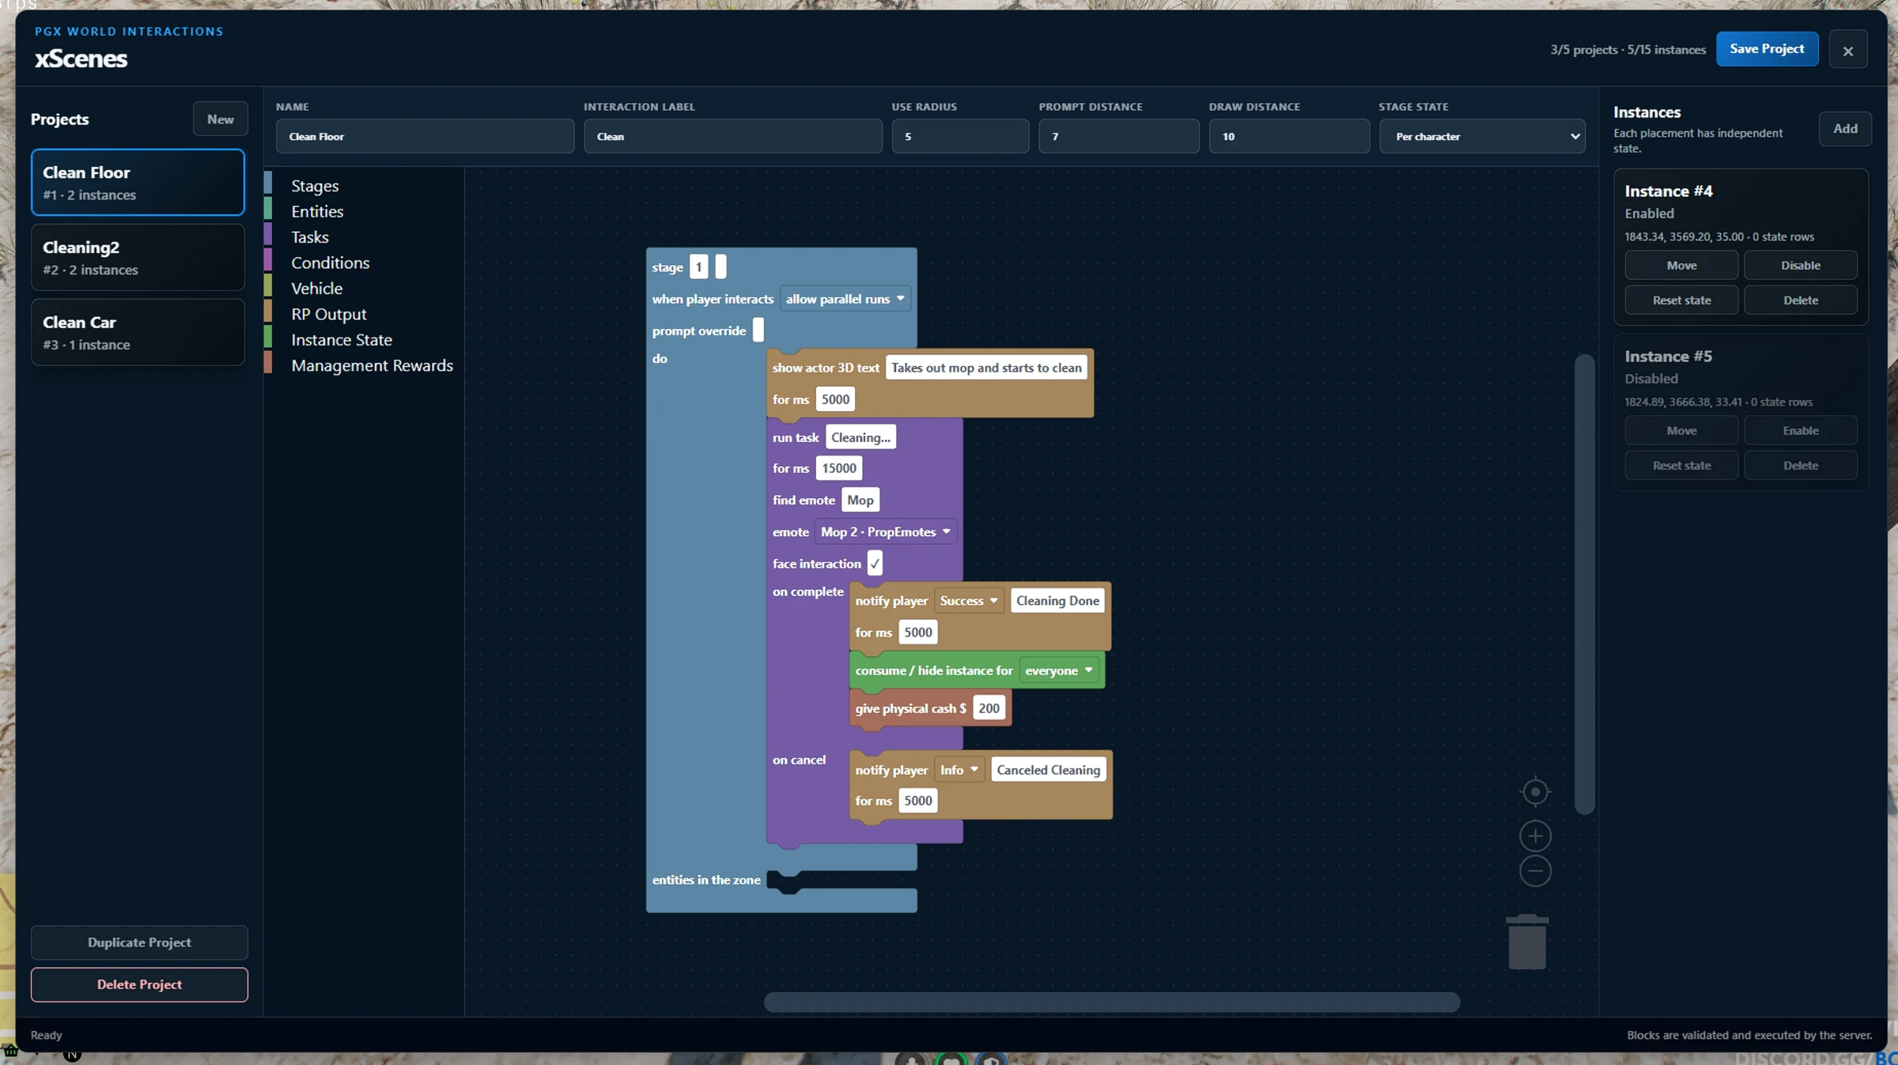Open the Management Rewards block category
Screen dimensions: 1898x1065
pyautogui.click(x=372, y=365)
